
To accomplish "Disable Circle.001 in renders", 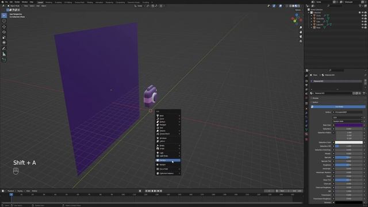I will [x=366, y=18].
